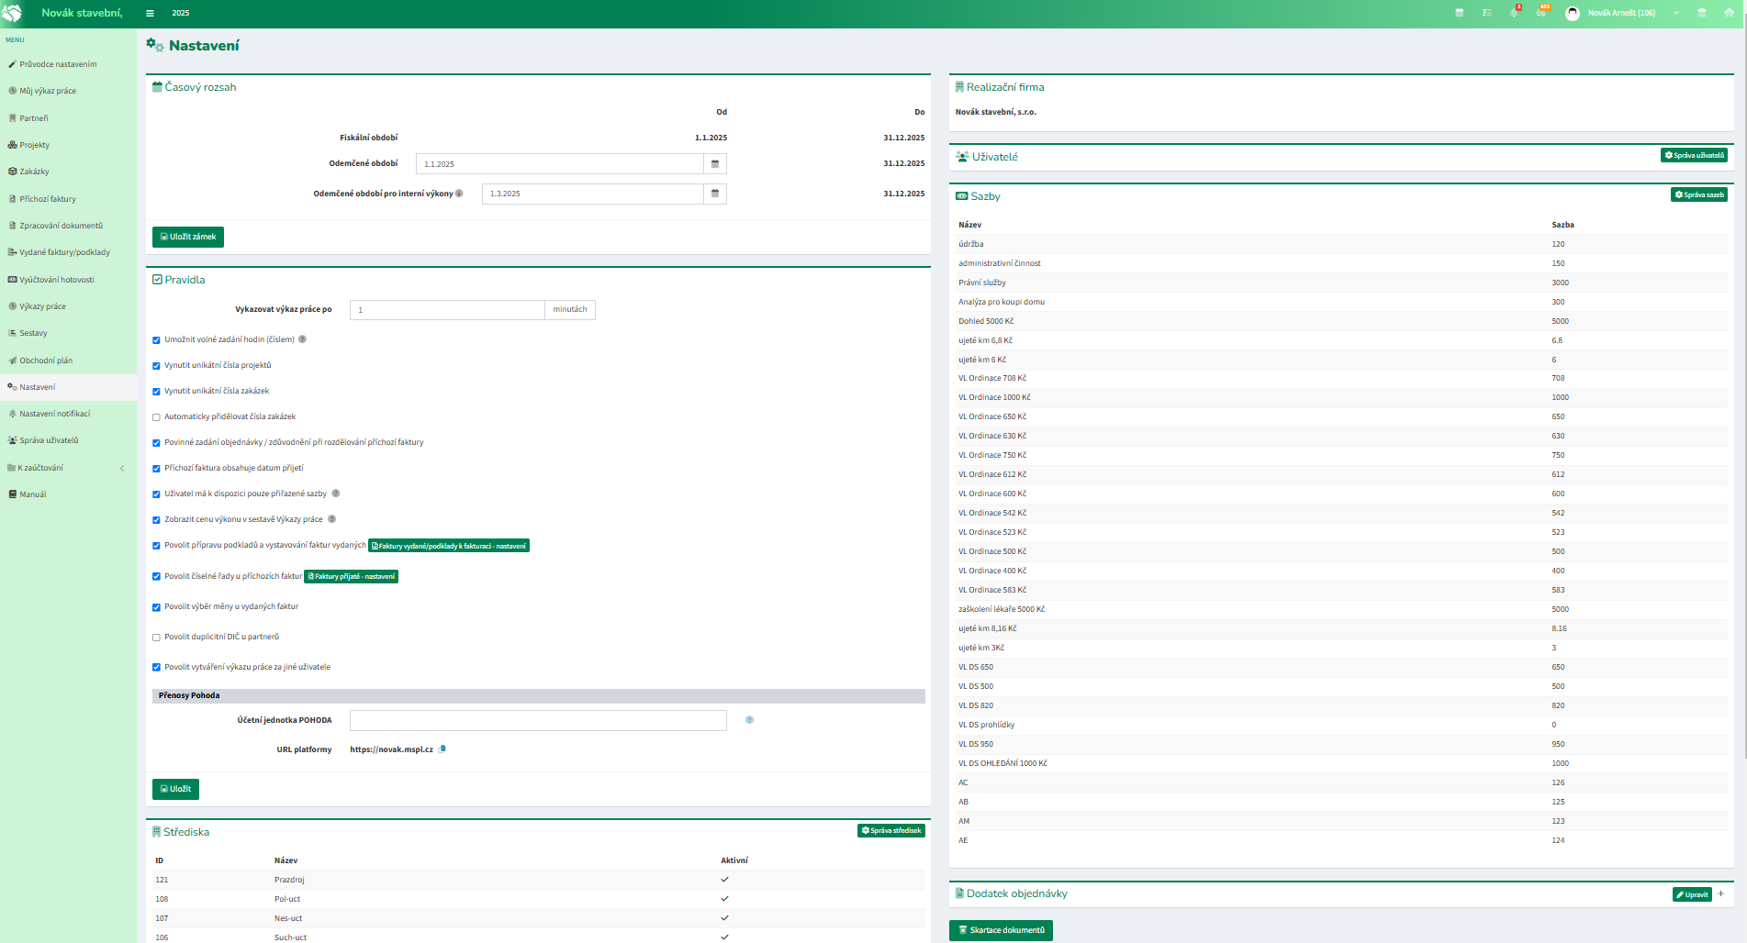
Task: Toggle sidebar with hamburger menu icon
Action: point(150,13)
